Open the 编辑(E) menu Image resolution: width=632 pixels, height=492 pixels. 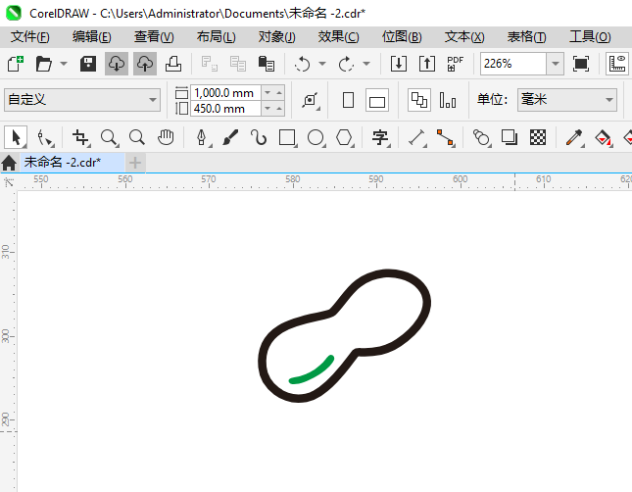[x=91, y=37]
